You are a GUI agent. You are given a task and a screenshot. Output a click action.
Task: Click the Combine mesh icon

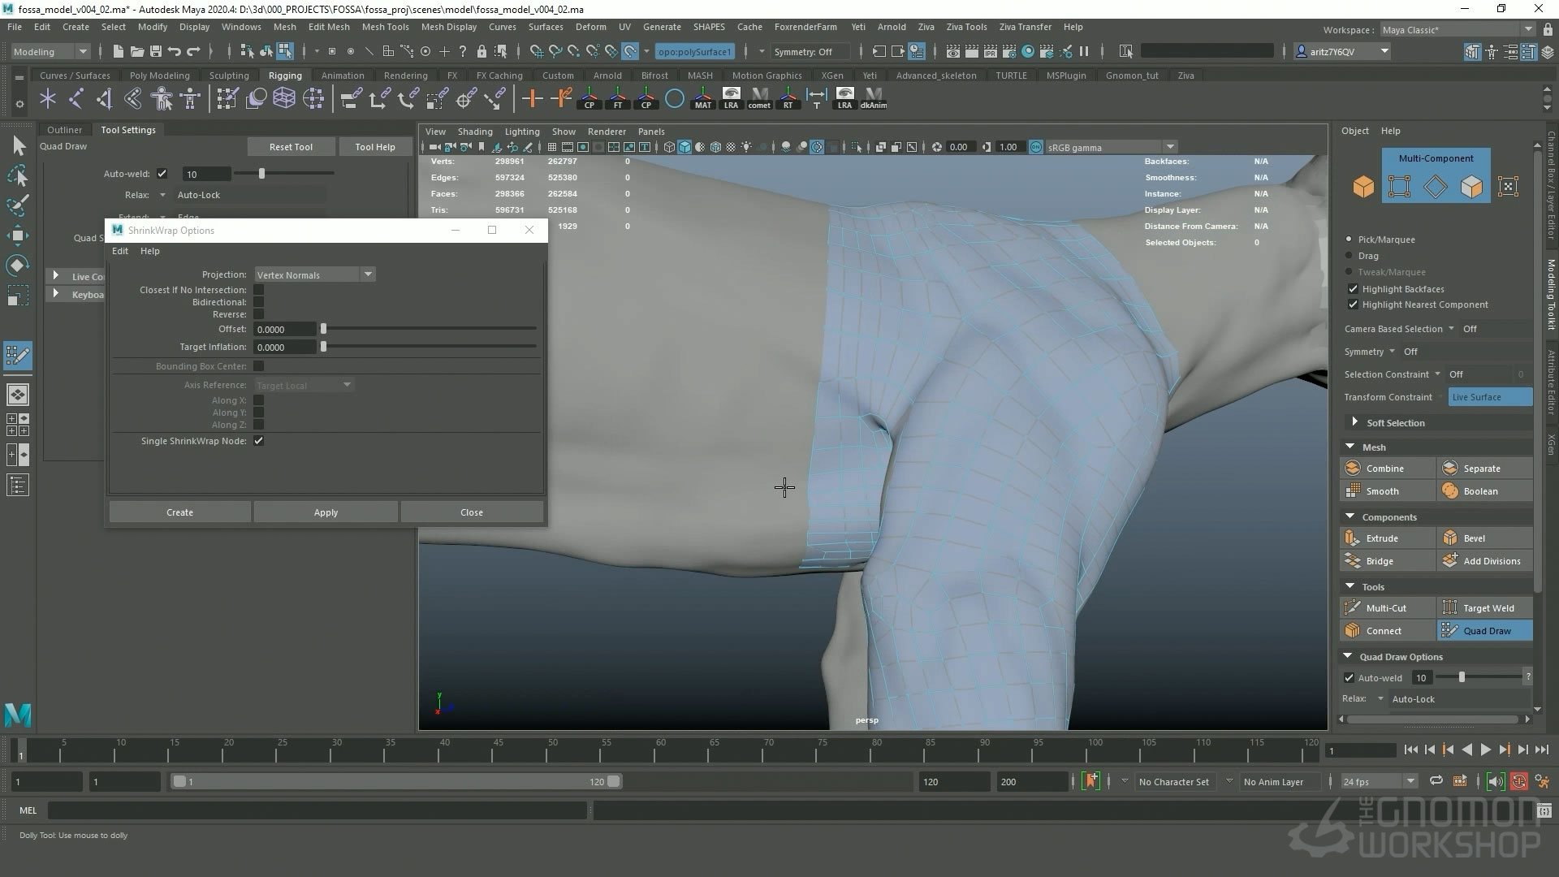tap(1353, 469)
